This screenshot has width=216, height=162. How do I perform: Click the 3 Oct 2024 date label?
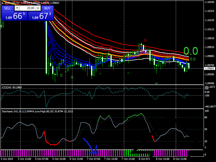(7, 159)
